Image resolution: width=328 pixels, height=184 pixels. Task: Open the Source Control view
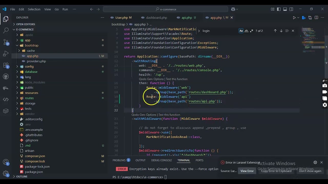pyautogui.click(x=6, y=42)
